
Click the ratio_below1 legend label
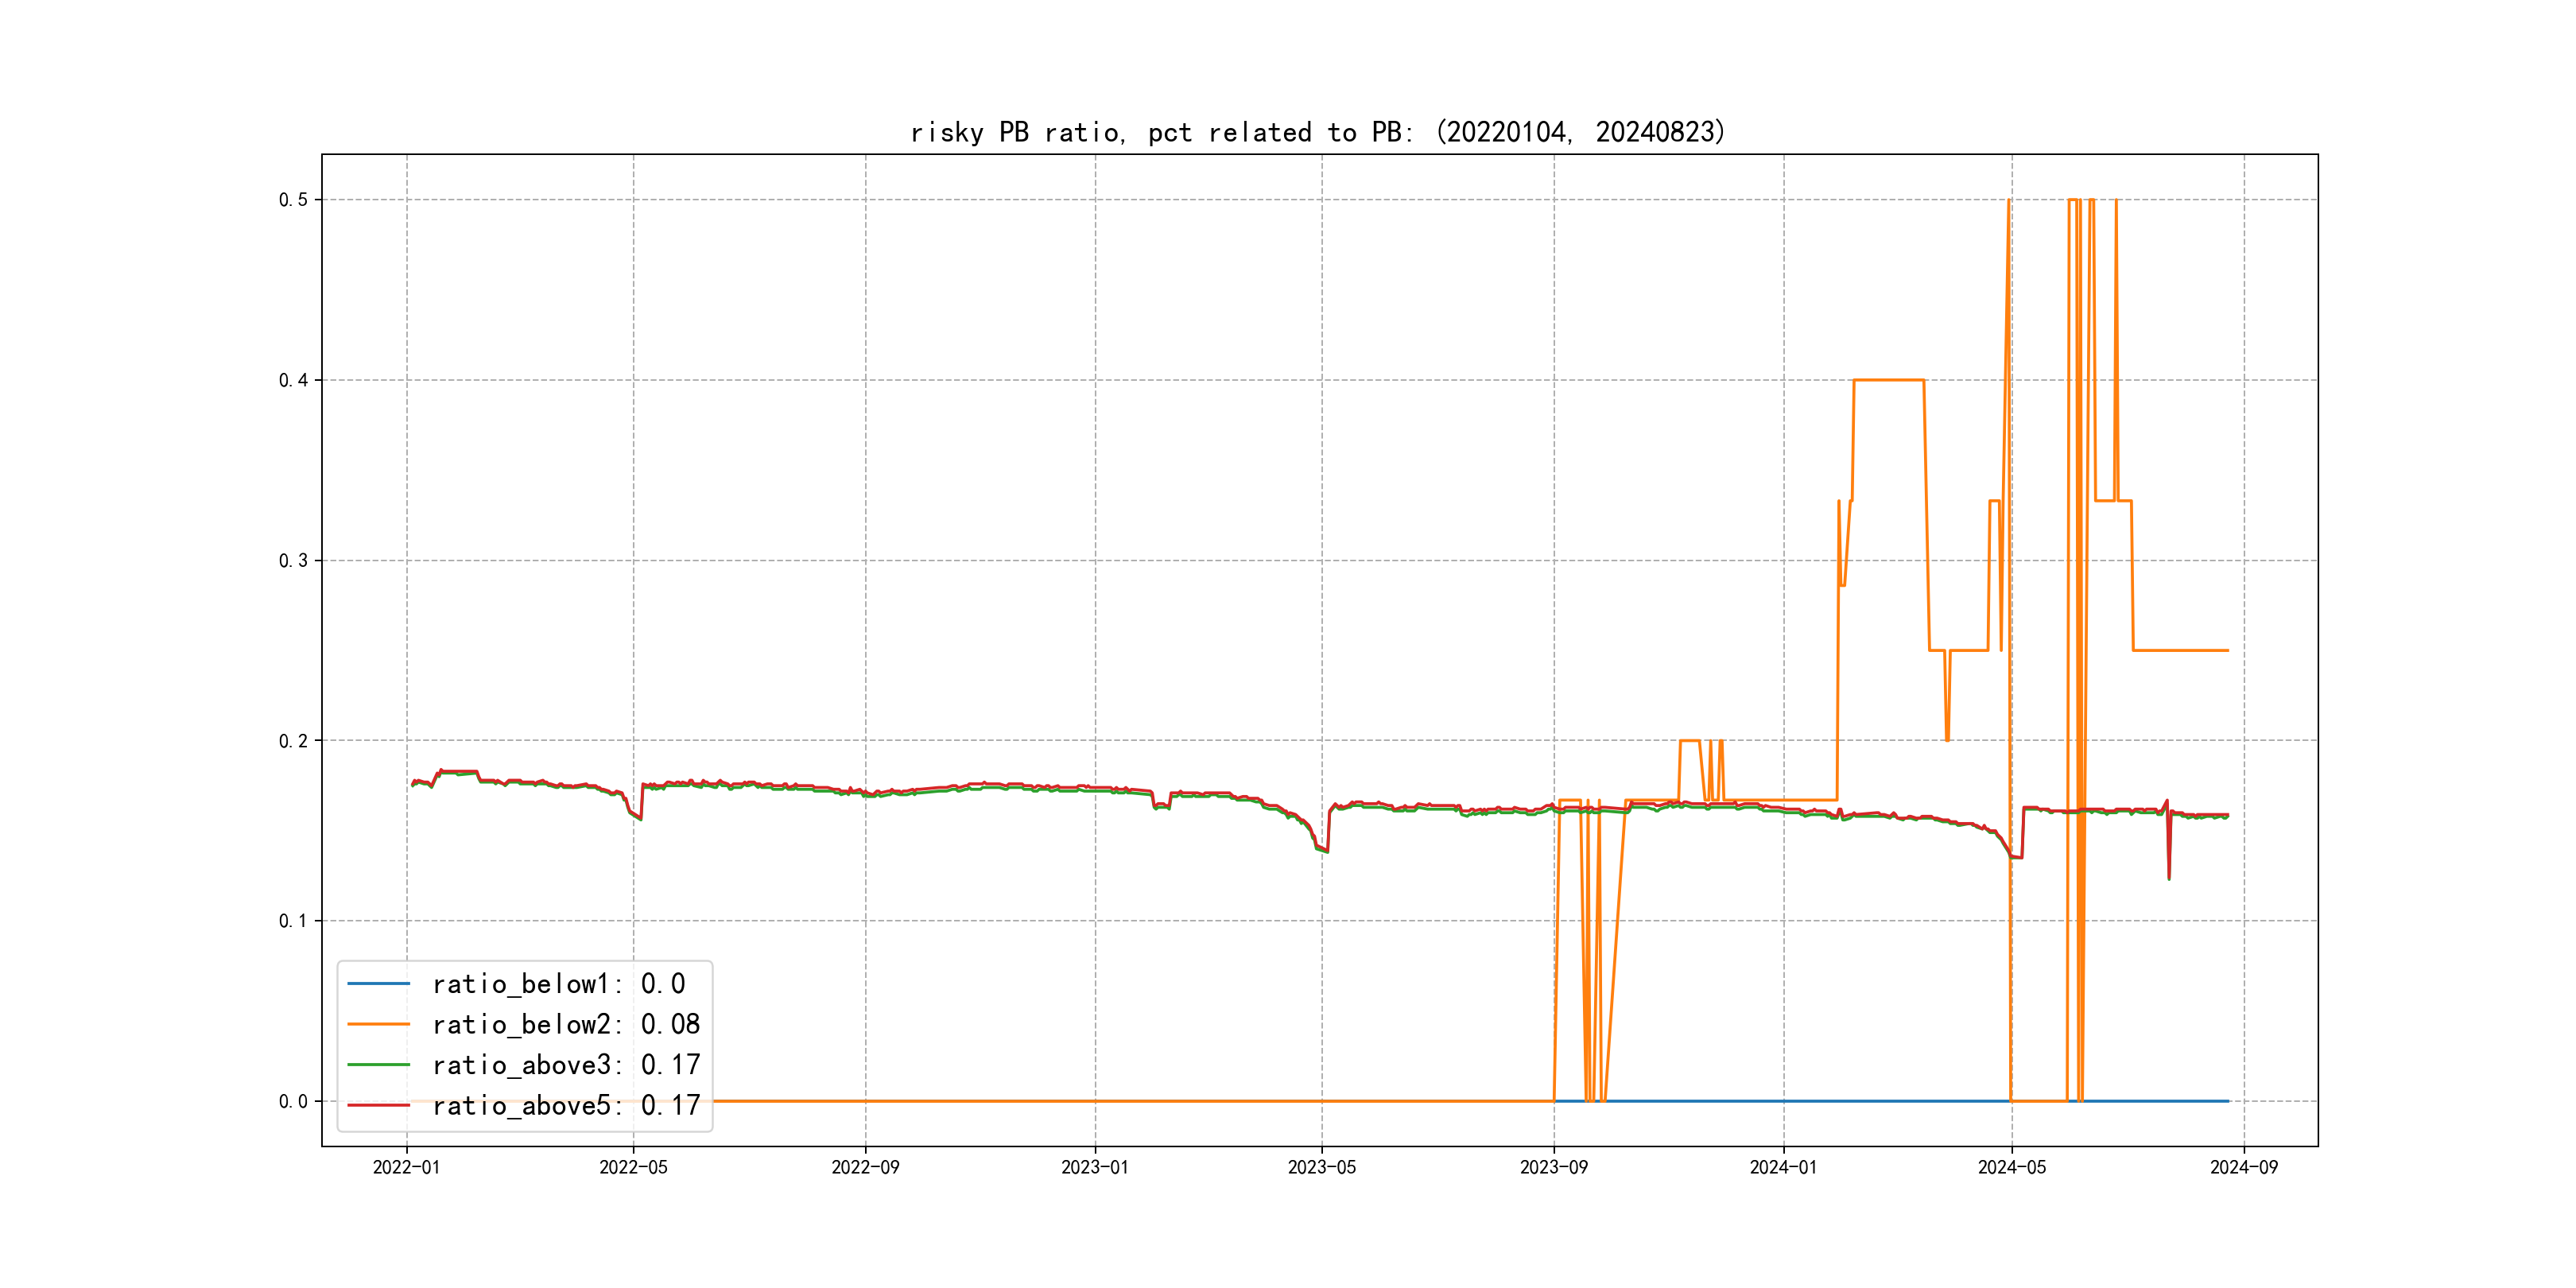[x=558, y=984]
